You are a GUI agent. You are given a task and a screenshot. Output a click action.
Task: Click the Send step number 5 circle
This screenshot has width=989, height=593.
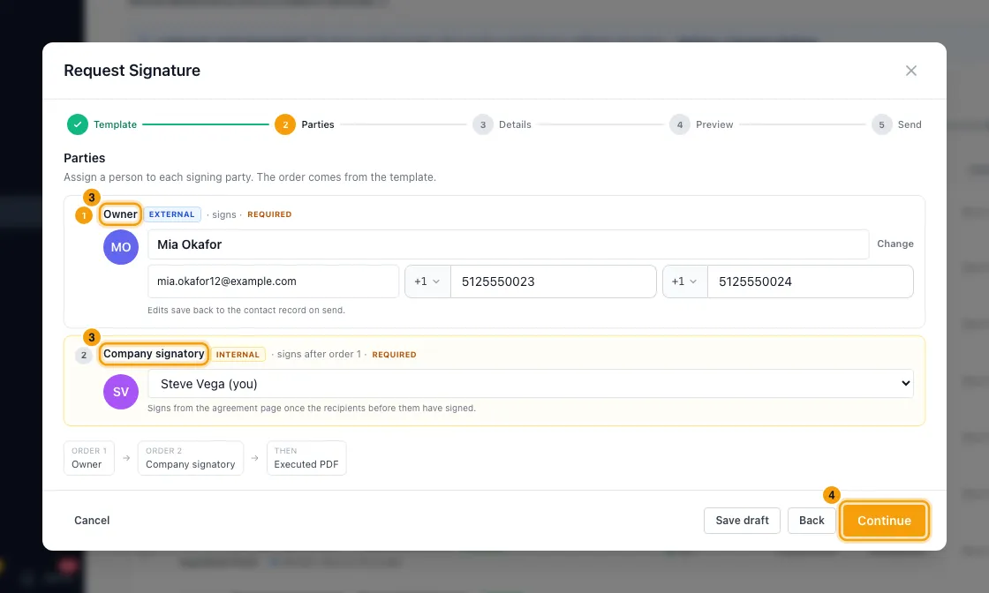click(881, 124)
